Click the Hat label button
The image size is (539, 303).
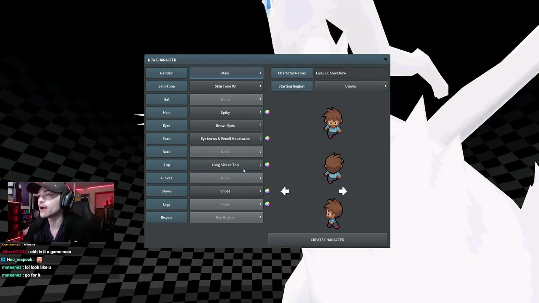(x=167, y=99)
